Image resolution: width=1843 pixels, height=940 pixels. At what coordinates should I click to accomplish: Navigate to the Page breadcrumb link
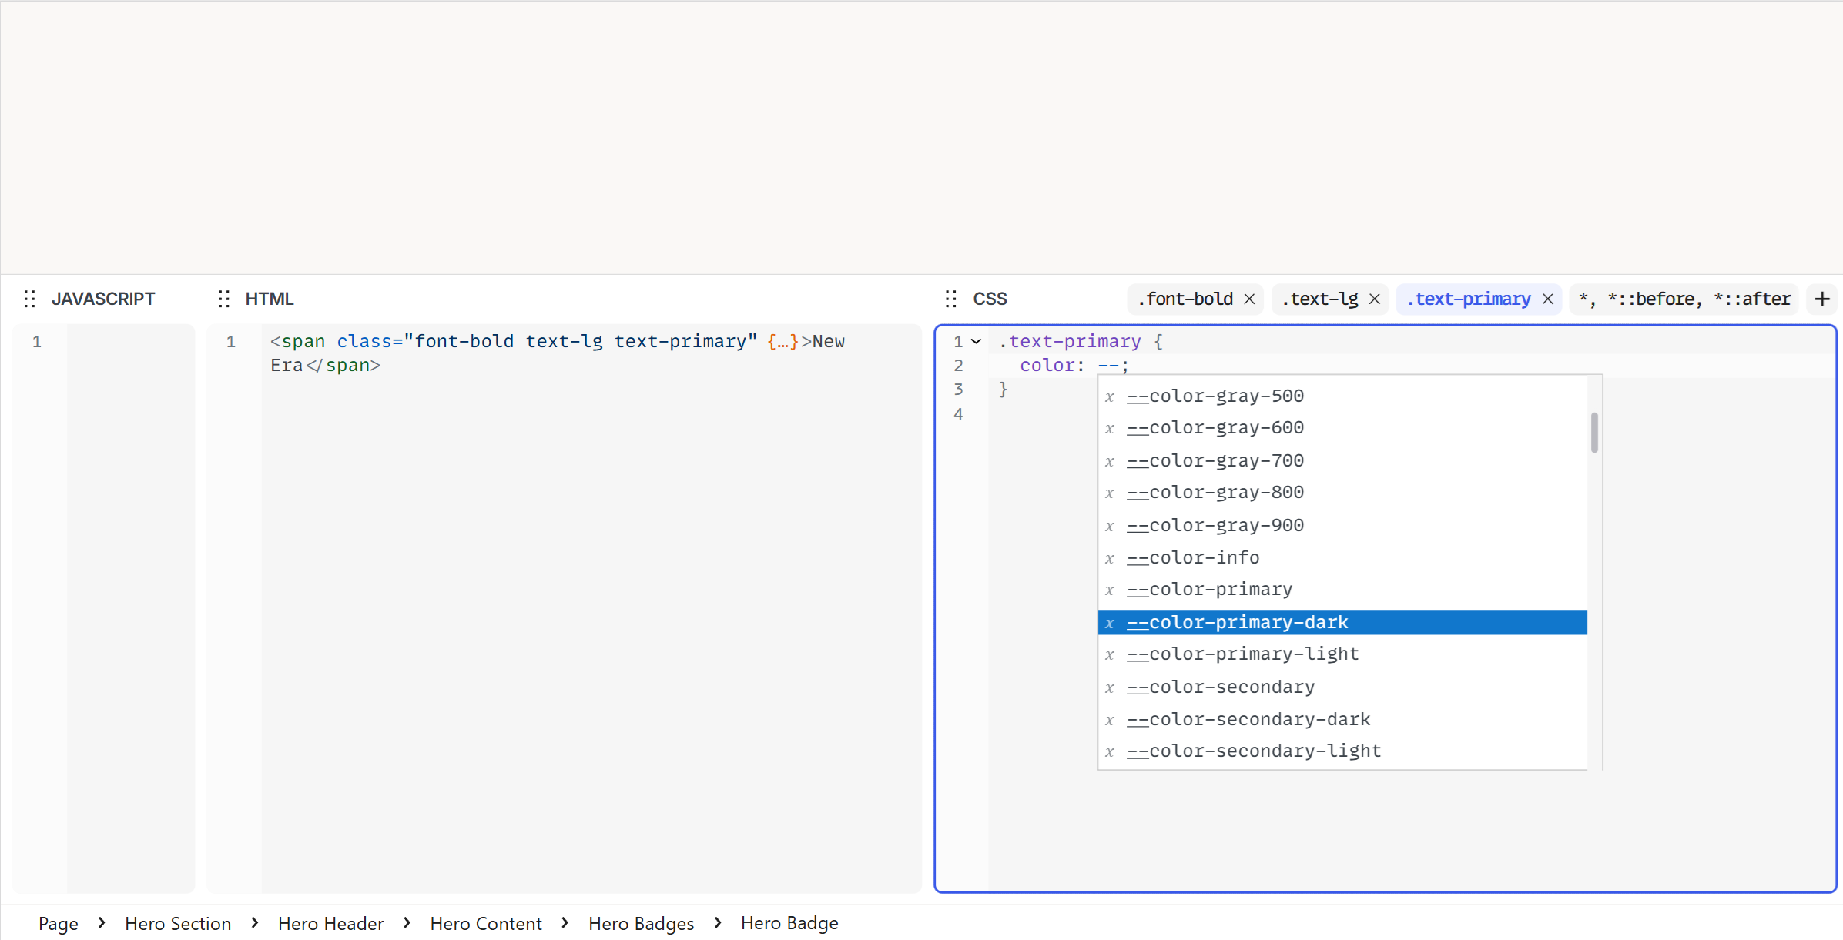tap(58, 923)
